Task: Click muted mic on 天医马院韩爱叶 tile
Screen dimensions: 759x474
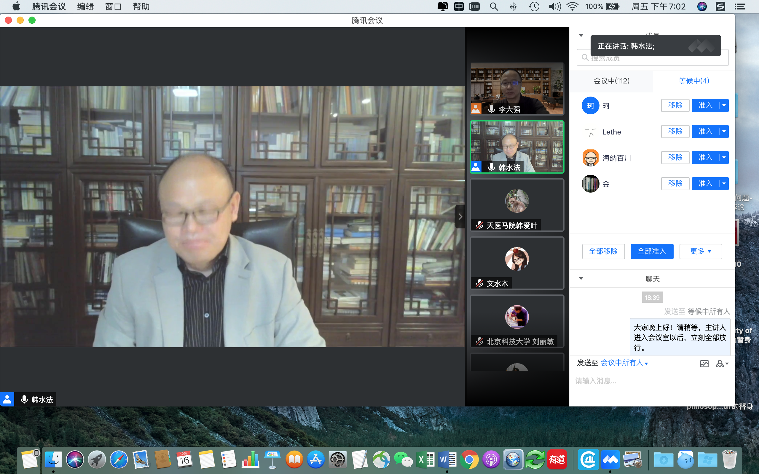Action: click(479, 225)
